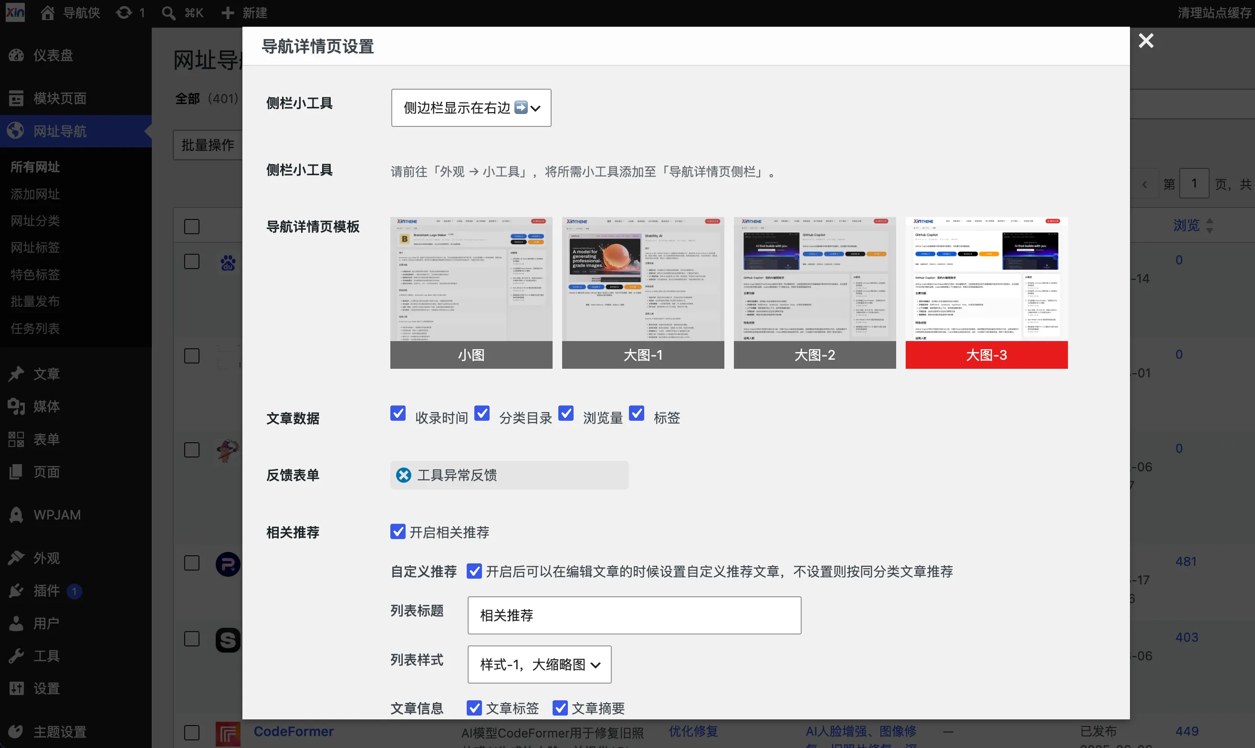Open the search magnifier icon

[x=168, y=13]
